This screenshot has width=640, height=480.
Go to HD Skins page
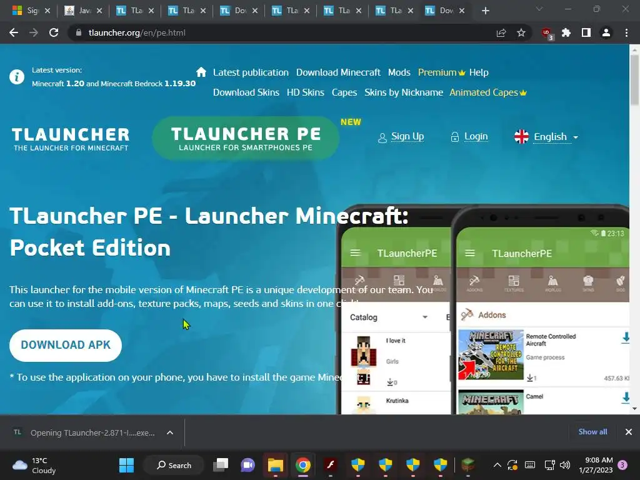pos(305,92)
